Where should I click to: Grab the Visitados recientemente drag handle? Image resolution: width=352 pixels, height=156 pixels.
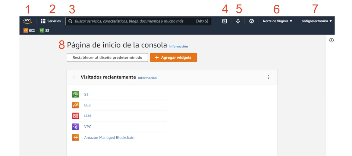[74, 77]
